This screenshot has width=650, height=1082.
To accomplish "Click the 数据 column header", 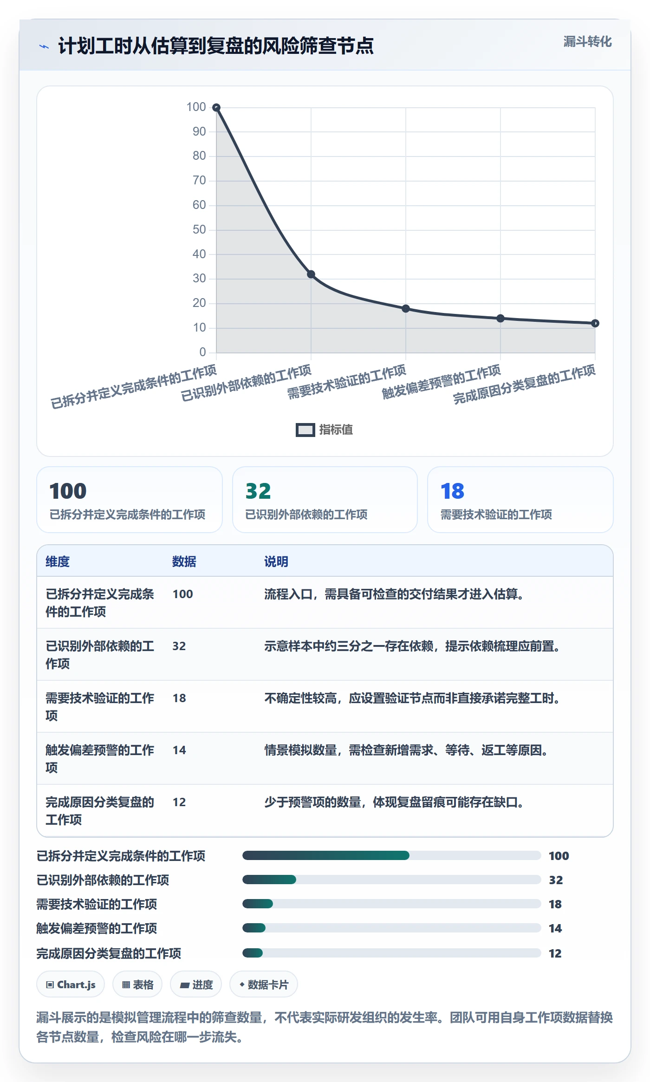I will pos(184,561).
